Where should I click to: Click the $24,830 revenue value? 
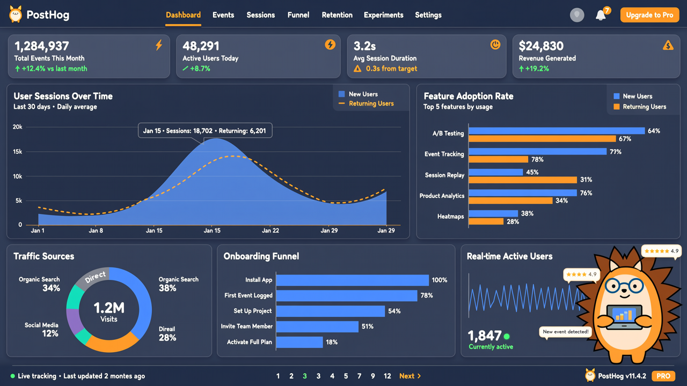(541, 46)
